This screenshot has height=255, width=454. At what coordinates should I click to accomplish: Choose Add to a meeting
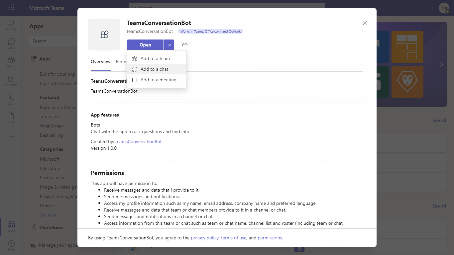(x=157, y=80)
